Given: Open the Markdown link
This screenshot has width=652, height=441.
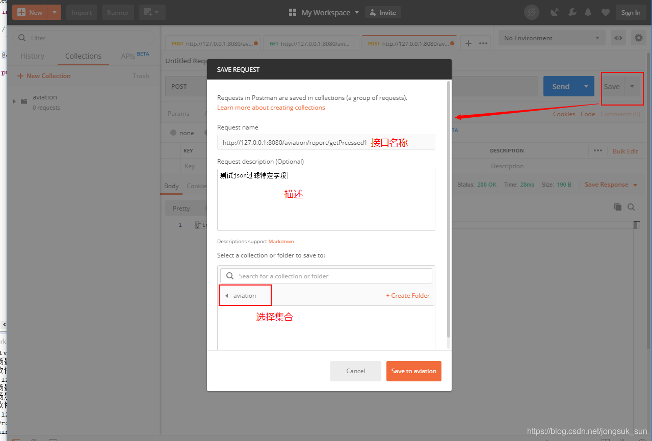Looking at the screenshot, I should point(281,242).
